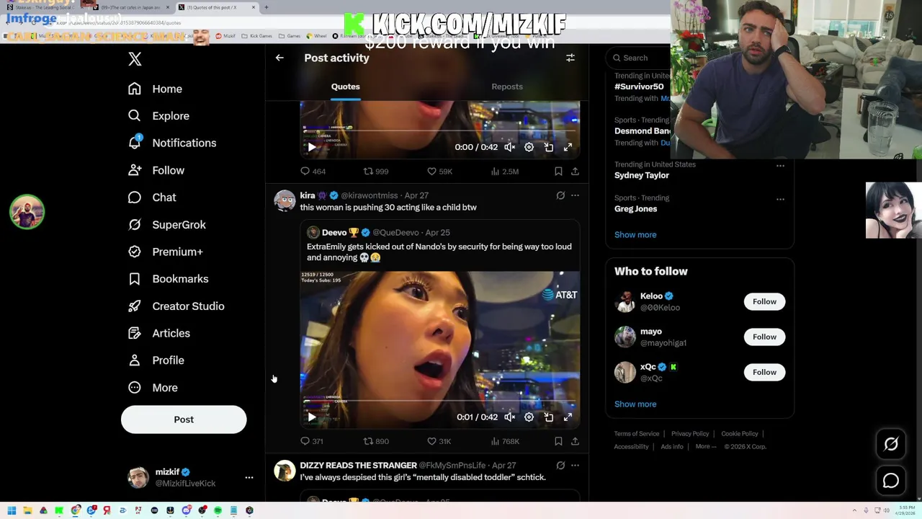Viewport: 922px width, 519px height.
Task: Play the top video at 0:00 / 0:42
Action: [x=311, y=147]
